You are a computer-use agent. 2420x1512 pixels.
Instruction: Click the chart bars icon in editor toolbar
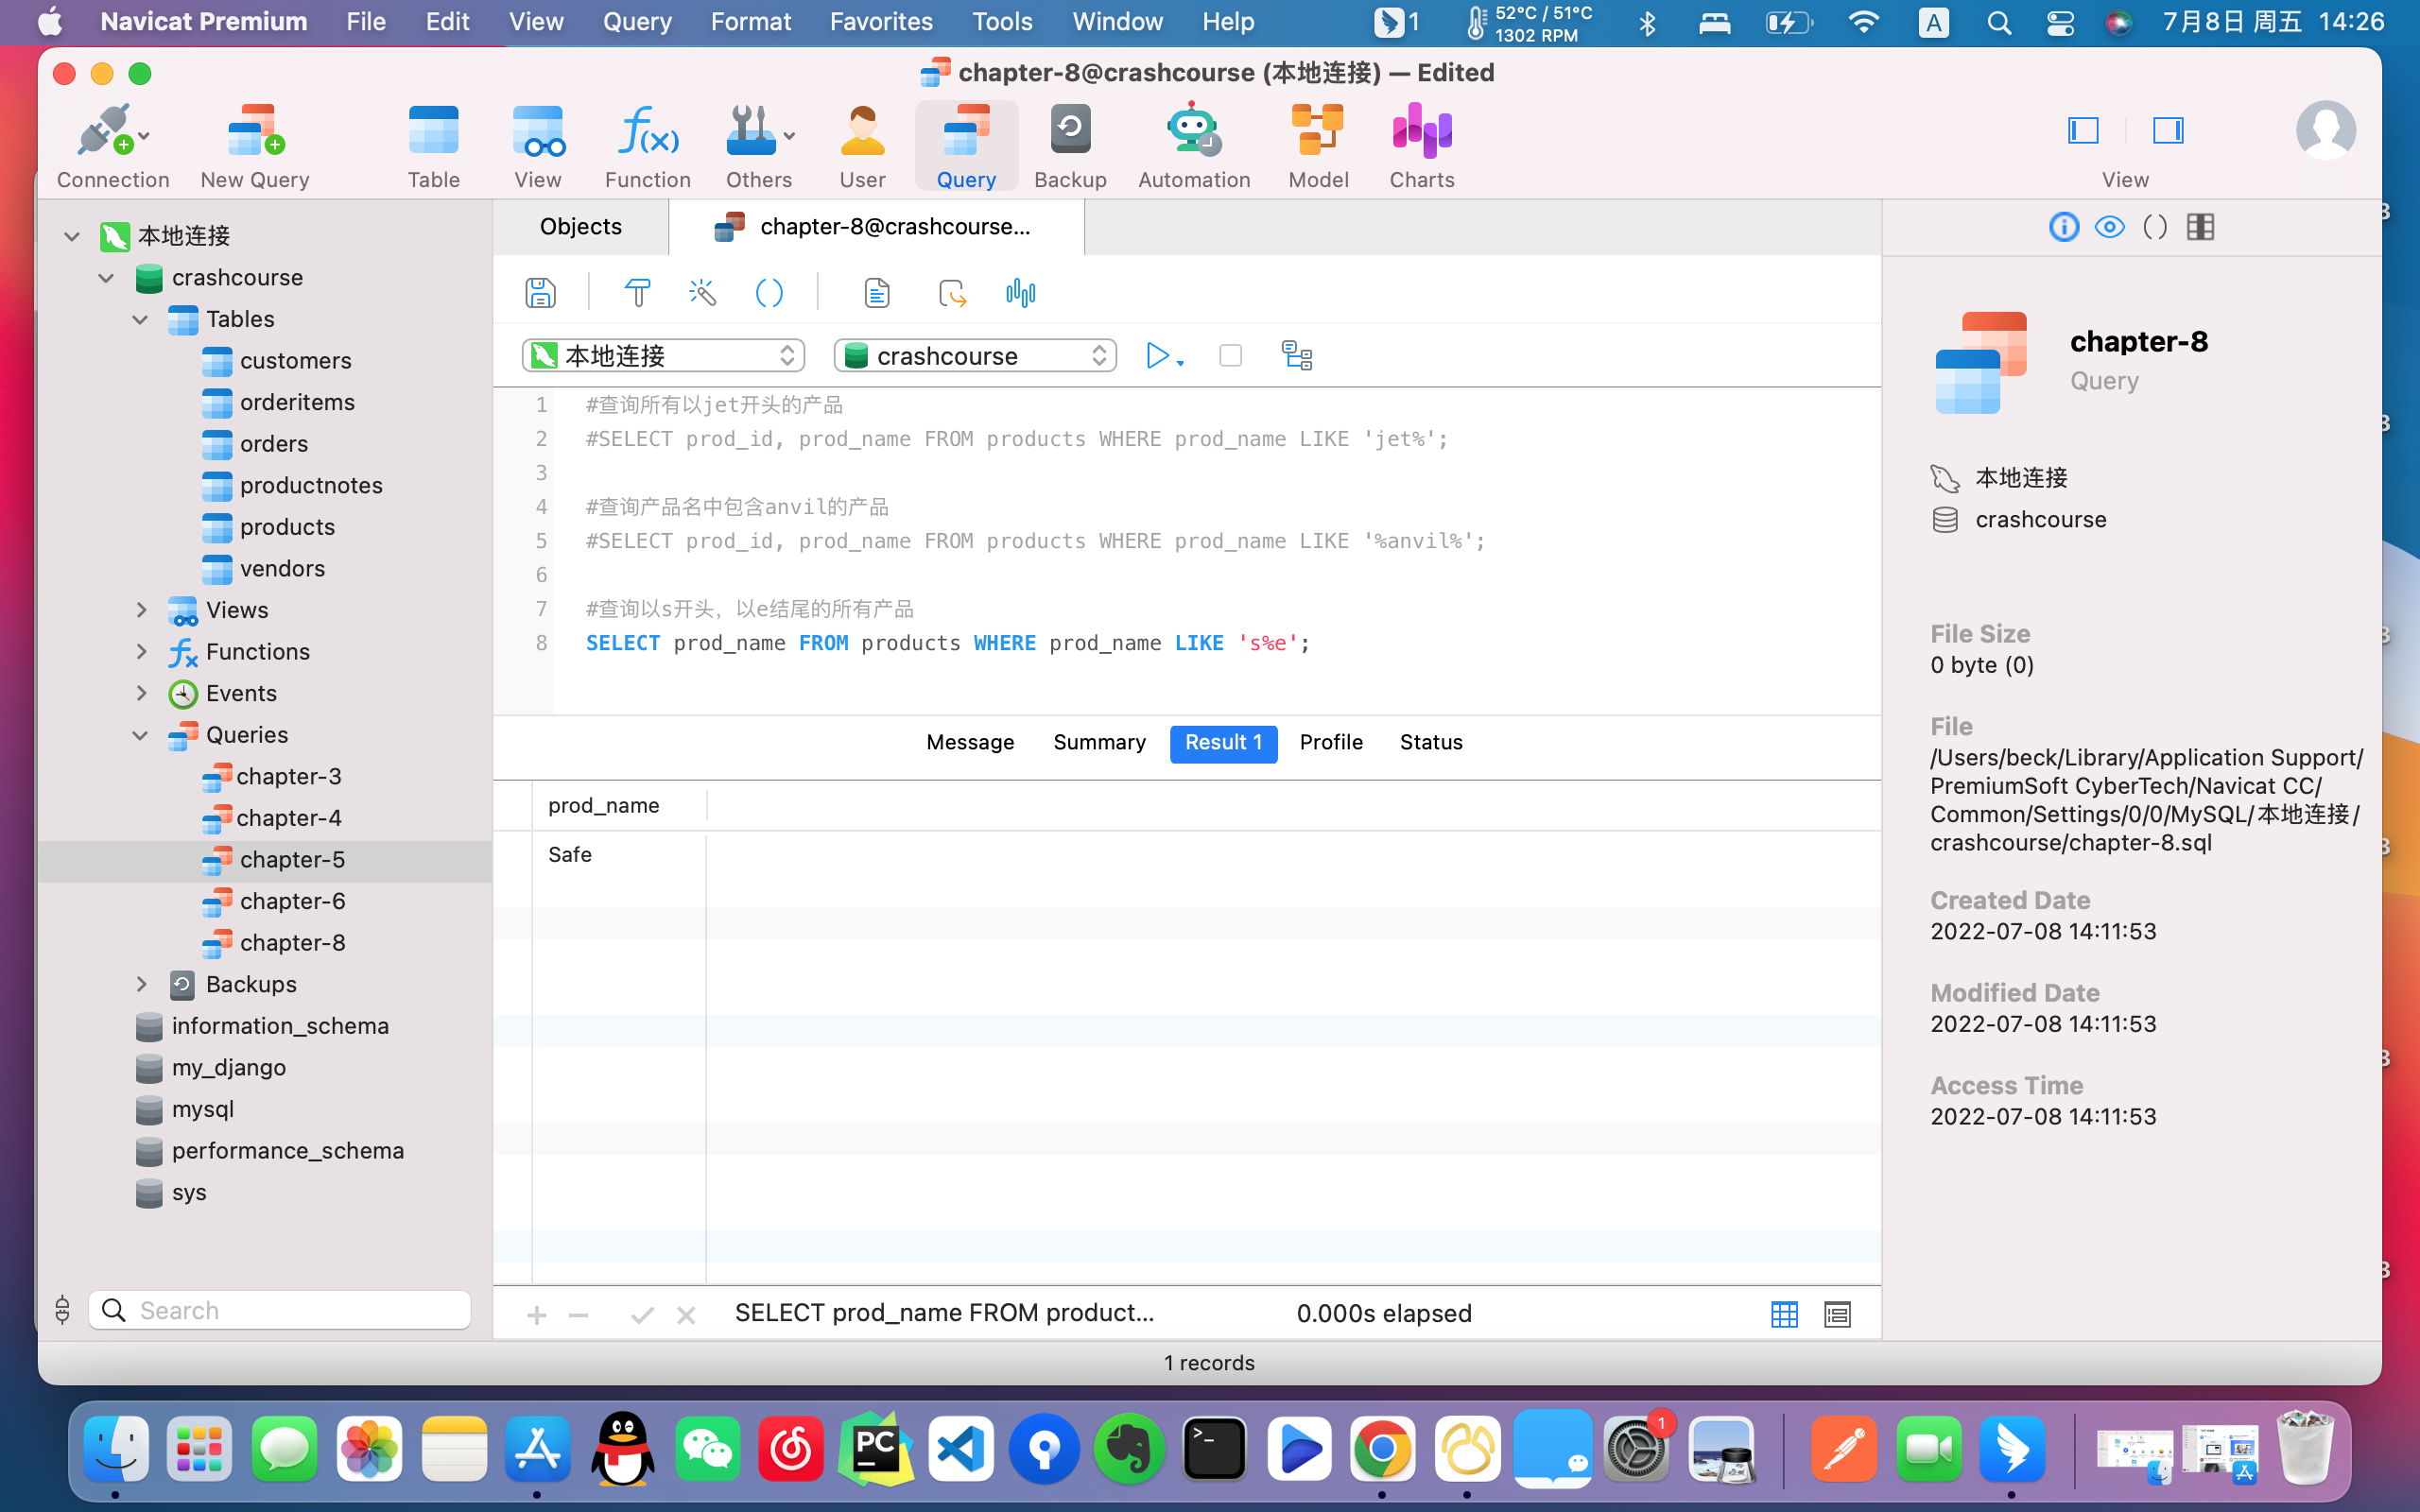pyautogui.click(x=1020, y=293)
